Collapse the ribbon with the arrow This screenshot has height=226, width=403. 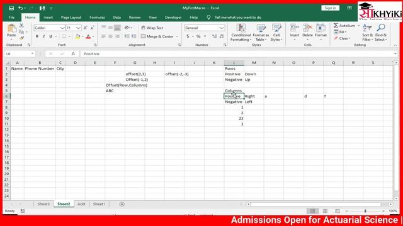395,45
